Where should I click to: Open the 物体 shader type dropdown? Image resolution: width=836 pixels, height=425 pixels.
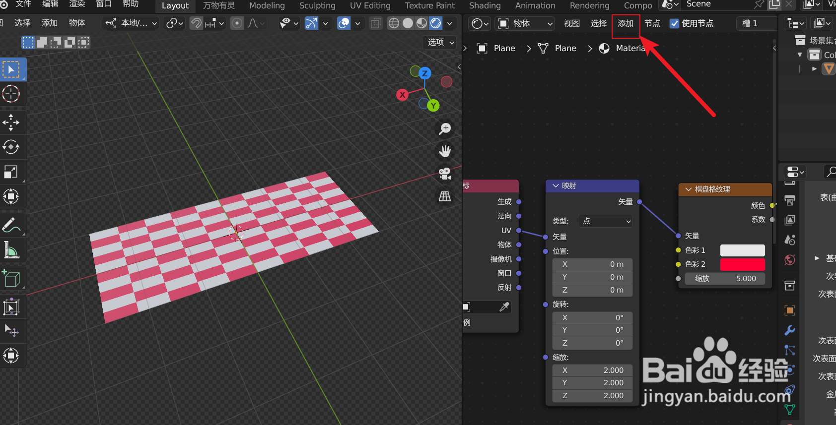pyautogui.click(x=525, y=23)
